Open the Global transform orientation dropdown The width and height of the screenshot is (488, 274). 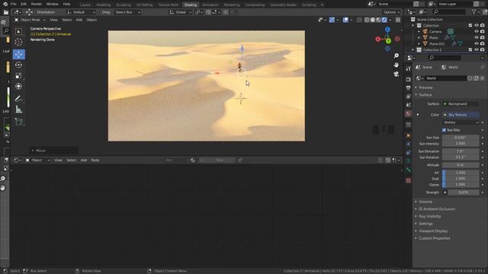tap(181, 12)
